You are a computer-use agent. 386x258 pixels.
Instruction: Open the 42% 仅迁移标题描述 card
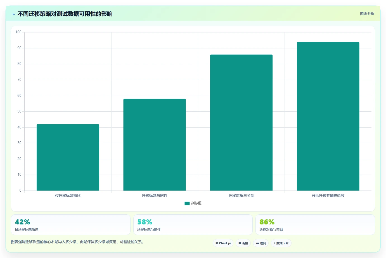[71, 225]
